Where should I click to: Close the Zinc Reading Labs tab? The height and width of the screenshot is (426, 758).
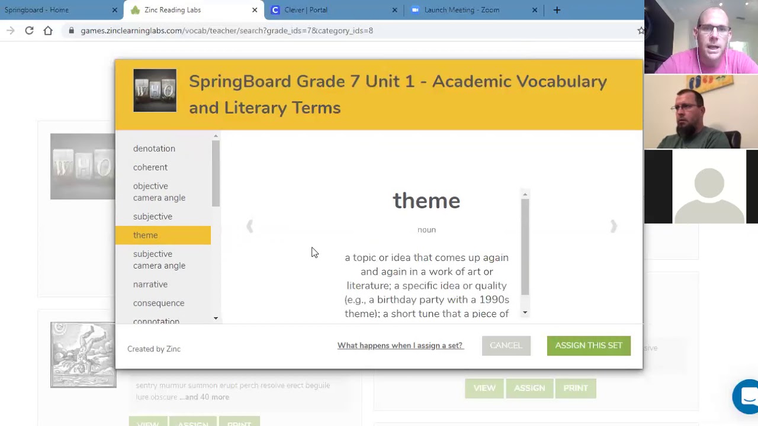[x=255, y=10]
